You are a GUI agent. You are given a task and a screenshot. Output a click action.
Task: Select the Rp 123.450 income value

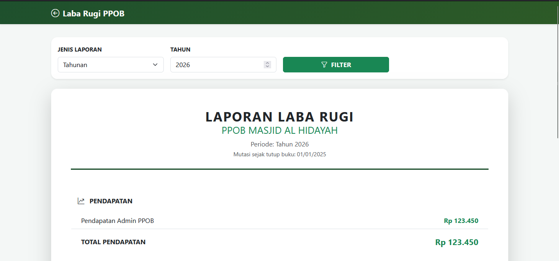(461, 220)
